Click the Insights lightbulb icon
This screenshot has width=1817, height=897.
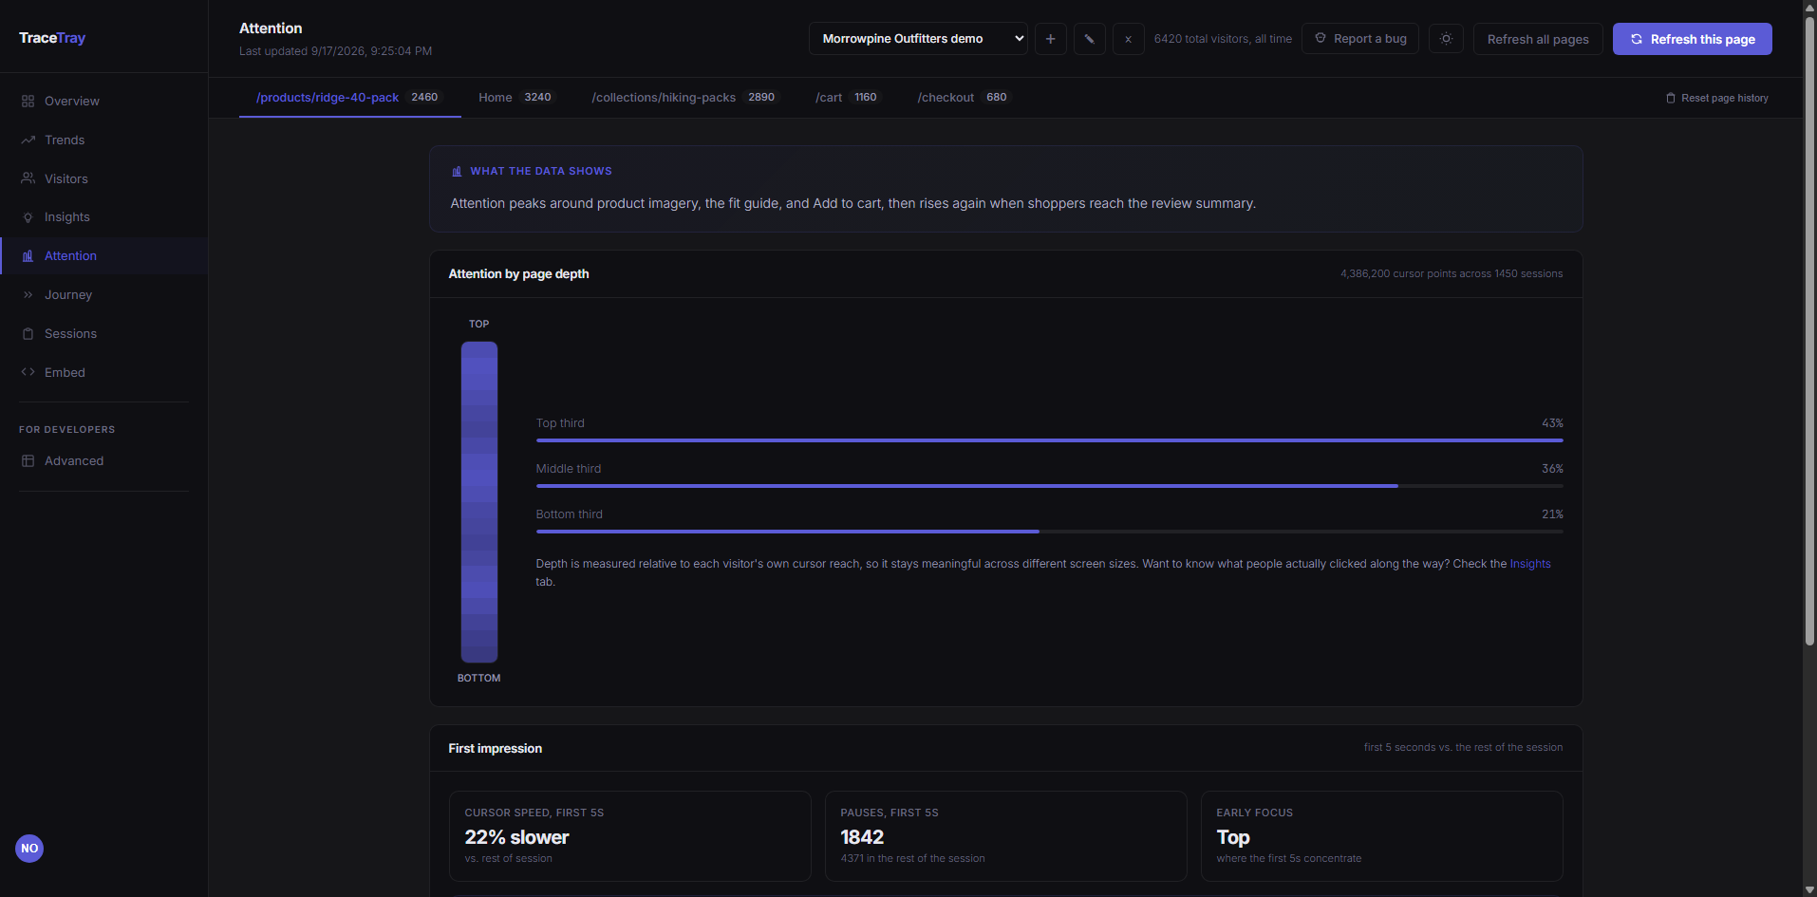pos(28,217)
